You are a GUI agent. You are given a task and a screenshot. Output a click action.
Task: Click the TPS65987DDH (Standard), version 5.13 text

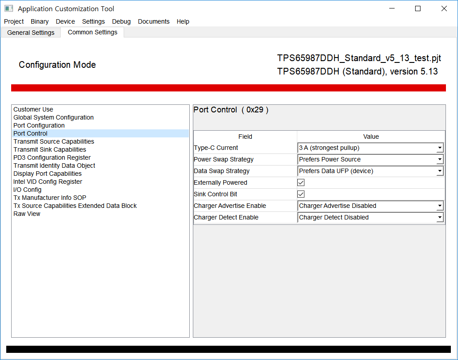(358, 71)
